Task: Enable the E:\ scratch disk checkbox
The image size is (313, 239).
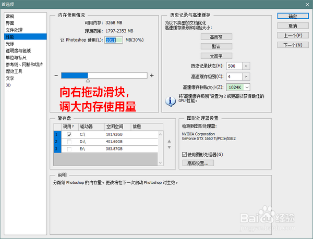Action: (x=69, y=149)
